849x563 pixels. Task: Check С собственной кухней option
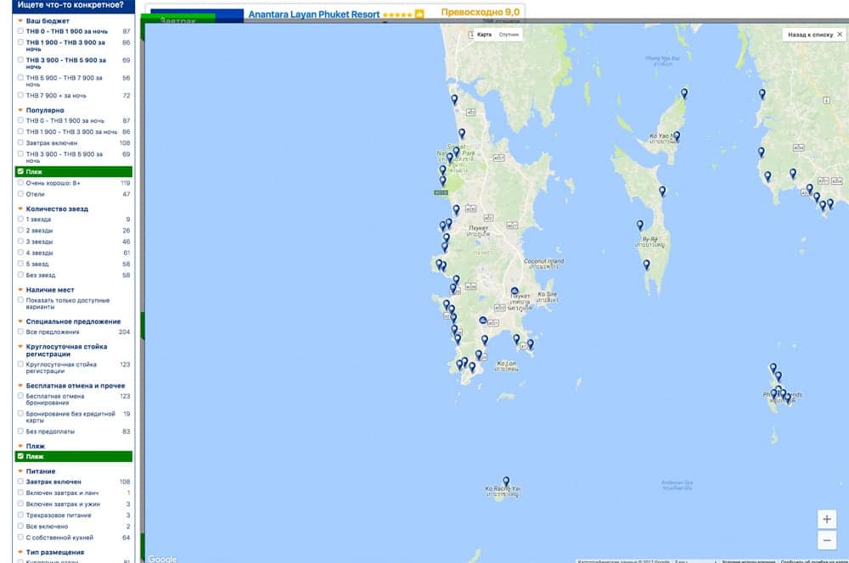coord(20,538)
